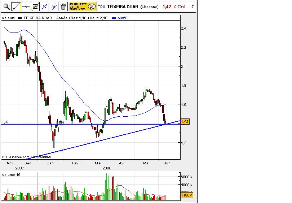Click the TEIXEIRA DUAR black legend swatch
This screenshot has height=203, width=292.
(20, 18)
